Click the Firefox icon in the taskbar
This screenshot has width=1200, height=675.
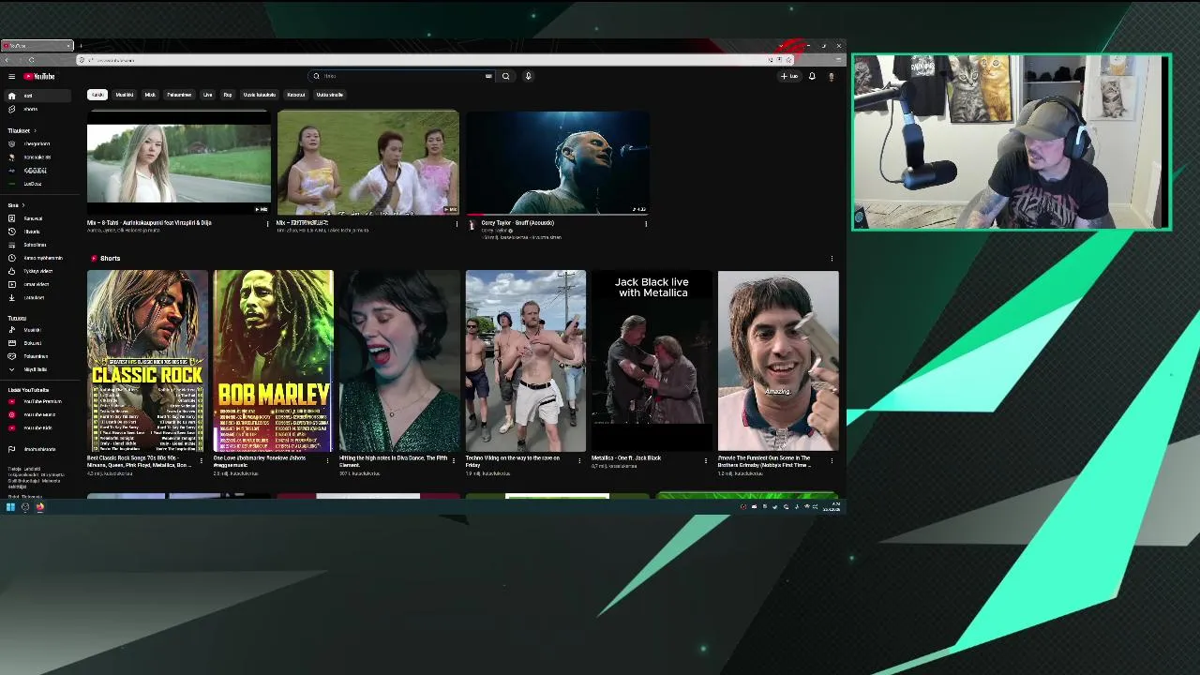click(x=40, y=507)
